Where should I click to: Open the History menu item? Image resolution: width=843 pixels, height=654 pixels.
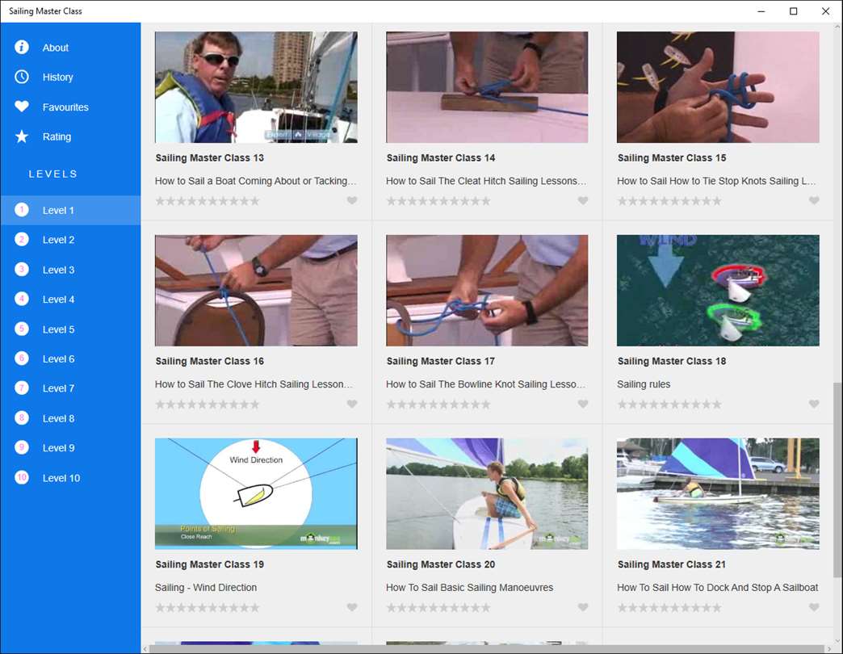pos(70,77)
